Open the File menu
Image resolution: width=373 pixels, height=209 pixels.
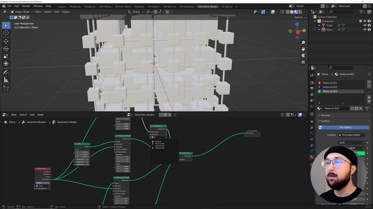(x=9, y=6)
